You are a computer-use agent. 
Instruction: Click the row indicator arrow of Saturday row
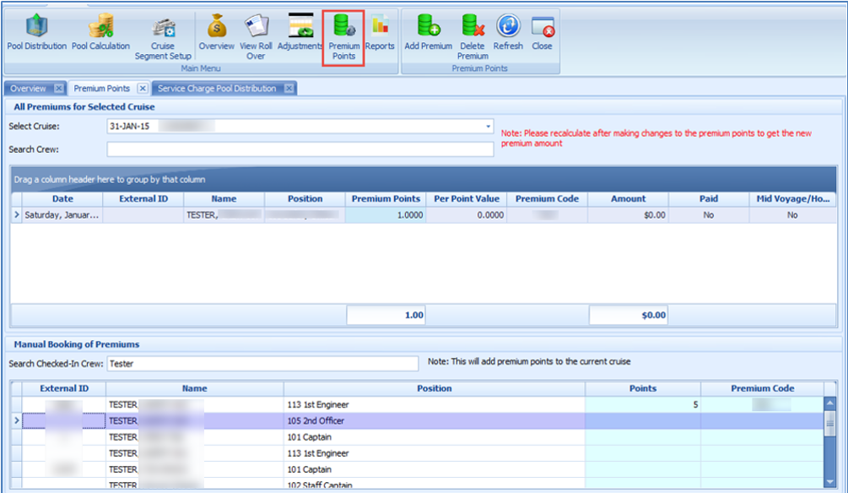(x=17, y=214)
